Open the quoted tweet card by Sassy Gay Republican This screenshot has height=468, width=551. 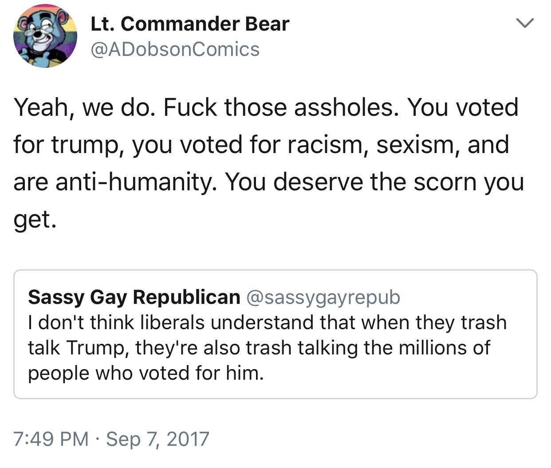275,334
